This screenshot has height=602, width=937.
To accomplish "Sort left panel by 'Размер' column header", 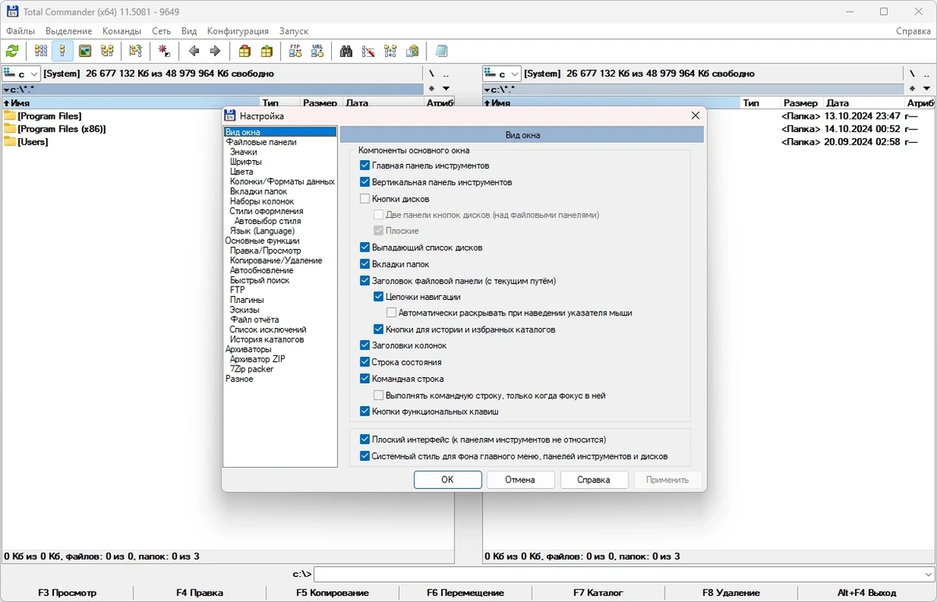I will pyautogui.click(x=320, y=103).
